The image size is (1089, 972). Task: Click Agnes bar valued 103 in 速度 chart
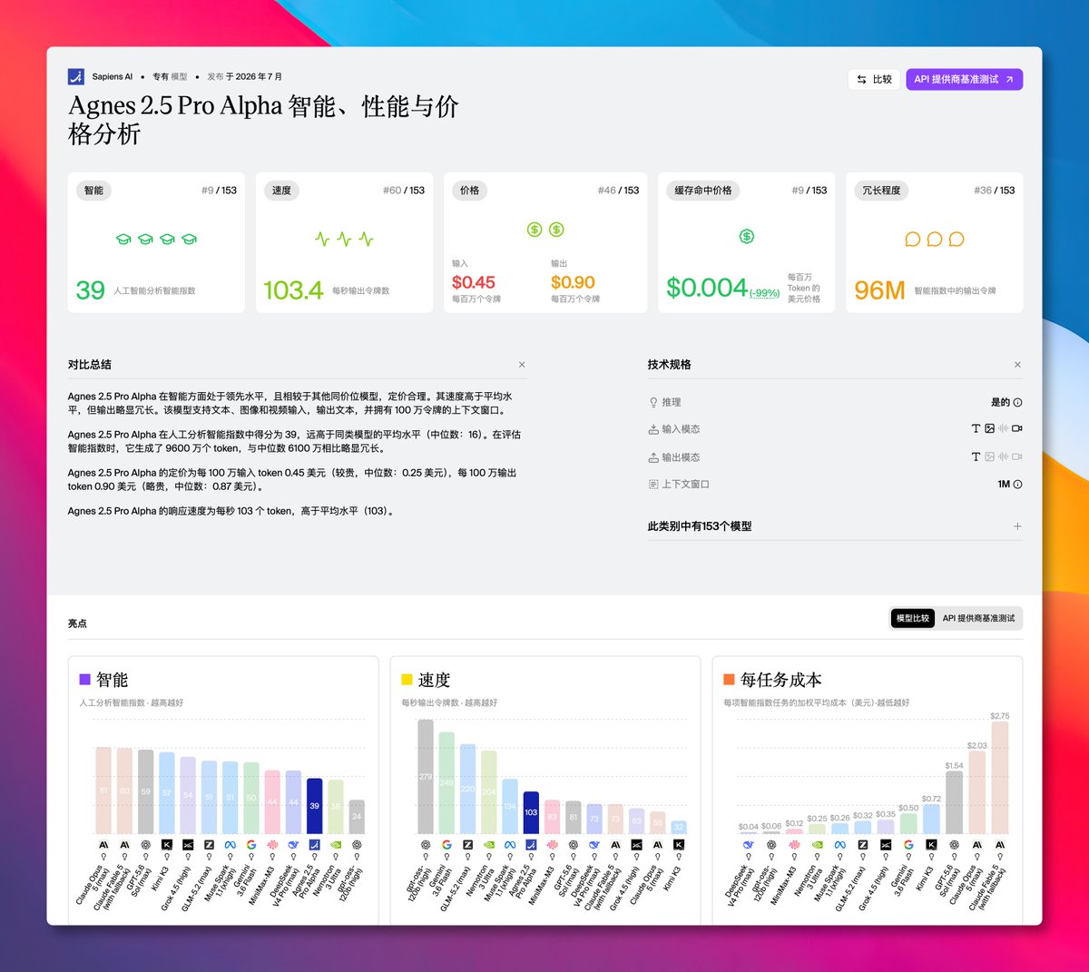pos(531,812)
